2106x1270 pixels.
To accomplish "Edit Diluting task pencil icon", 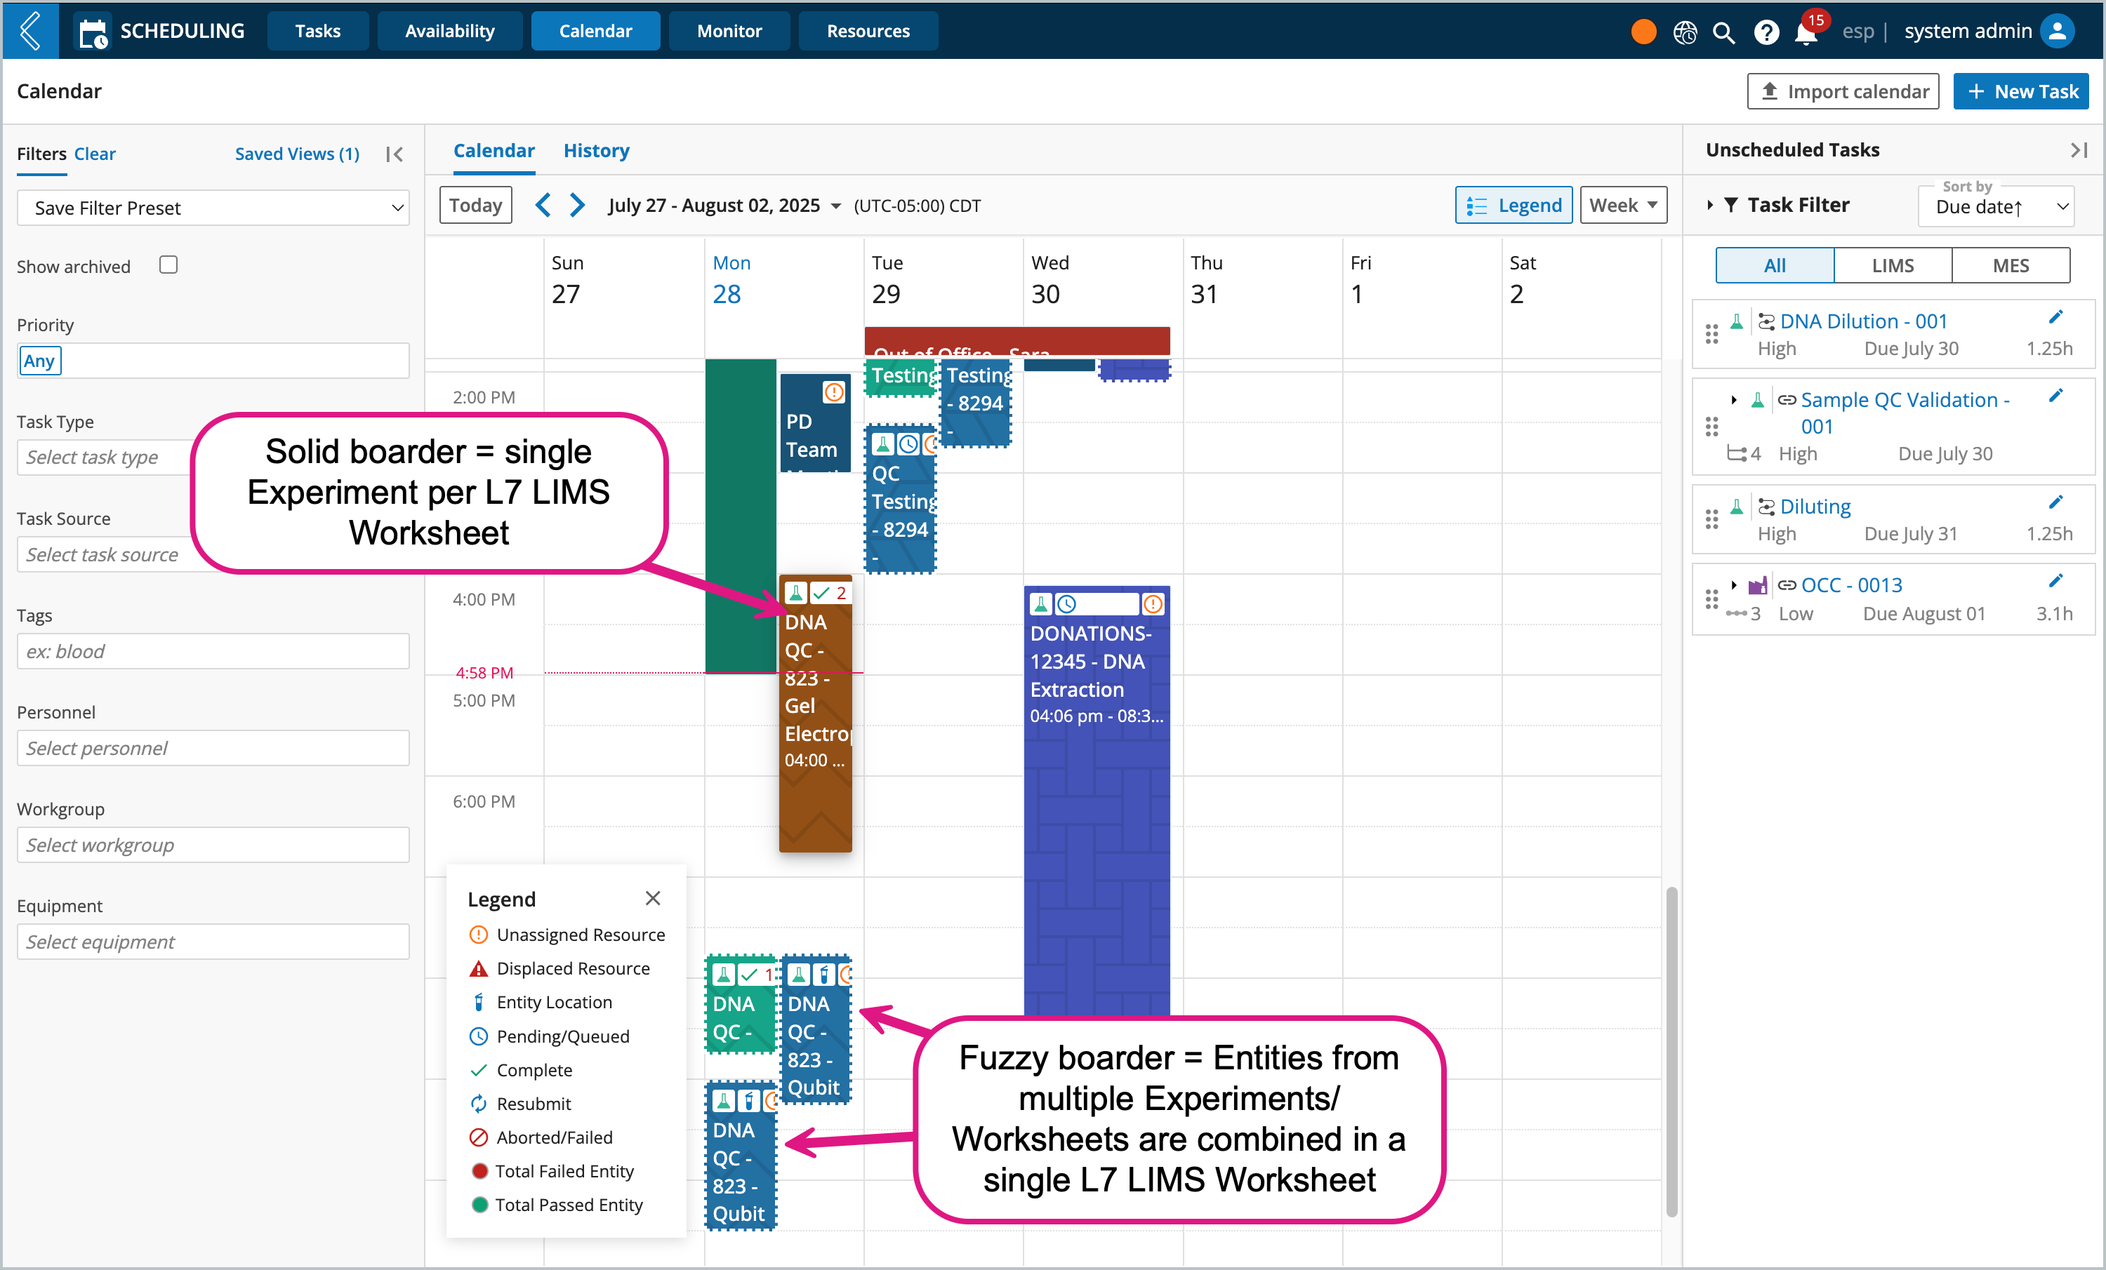I will pyautogui.click(x=2055, y=502).
